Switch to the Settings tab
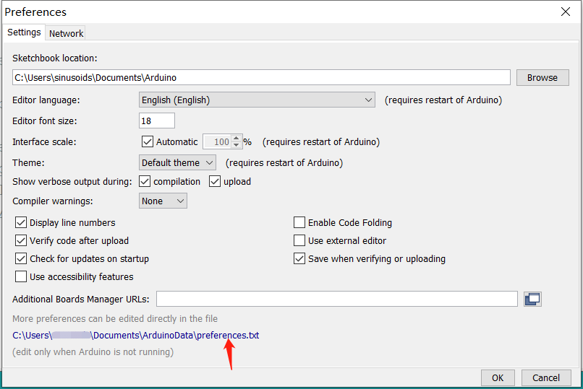Viewport: 583px width, 389px height. [x=24, y=32]
